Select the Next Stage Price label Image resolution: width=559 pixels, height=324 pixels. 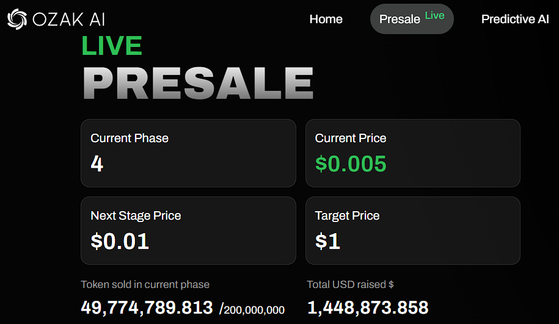(x=136, y=215)
